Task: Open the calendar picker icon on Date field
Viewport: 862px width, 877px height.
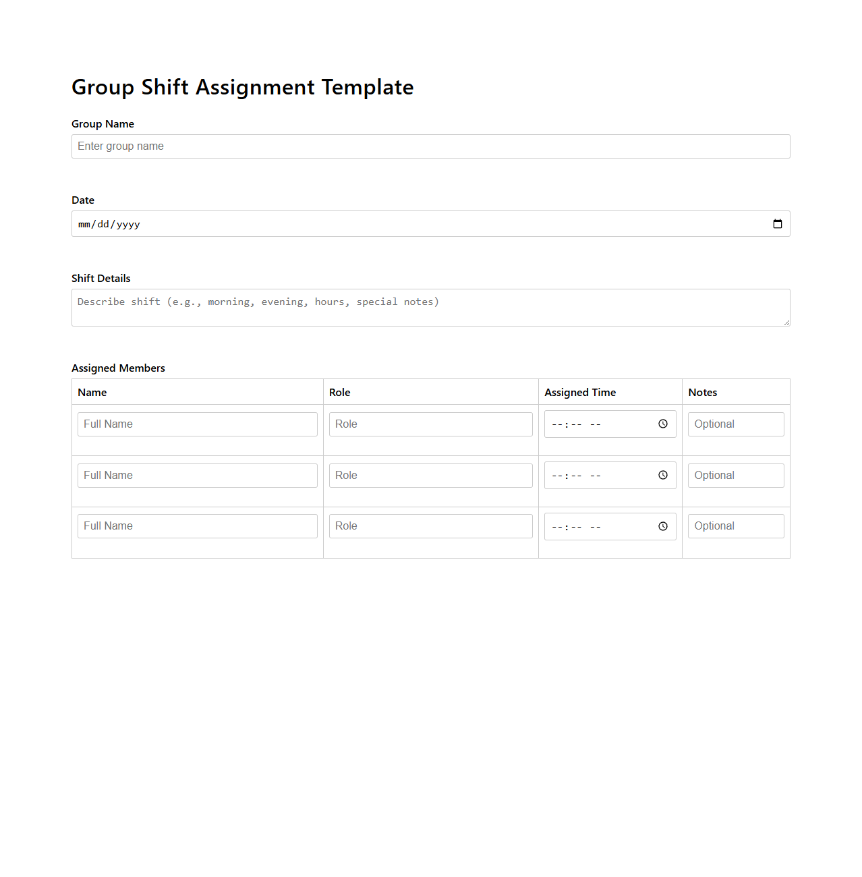Action: 777,223
